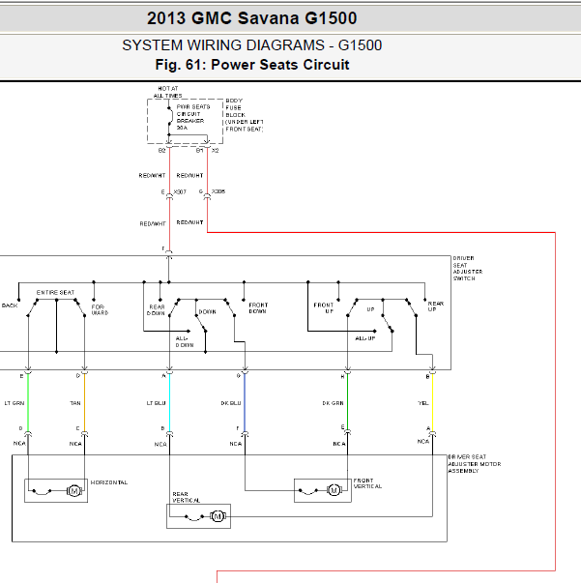Click the 'FRONT UP' switch label
Screen dimensions: 581x583
(x=324, y=307)
